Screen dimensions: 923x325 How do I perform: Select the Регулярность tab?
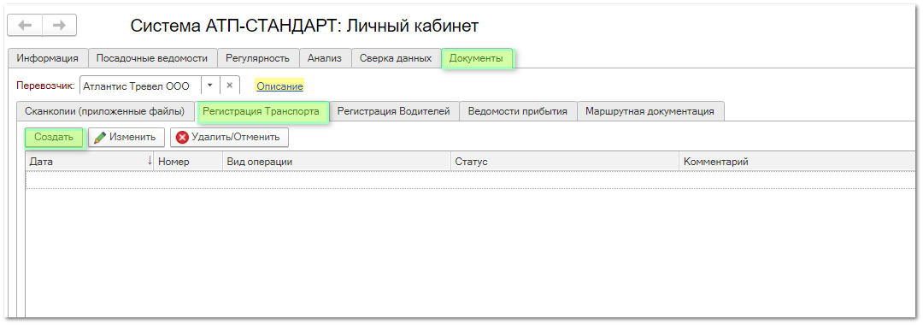258,58
